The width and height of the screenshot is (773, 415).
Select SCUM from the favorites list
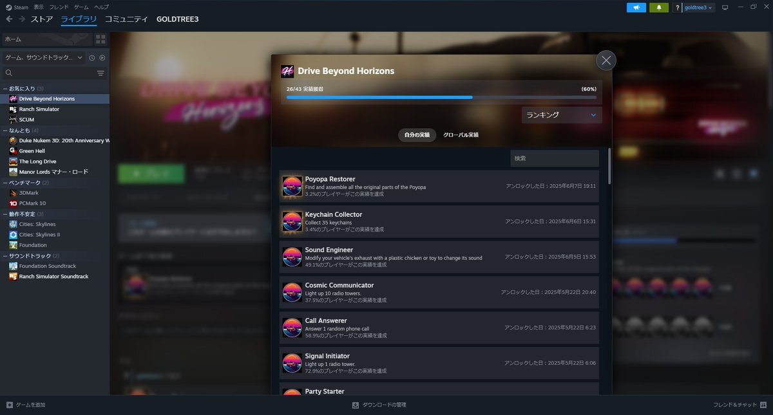coord(55,120)
